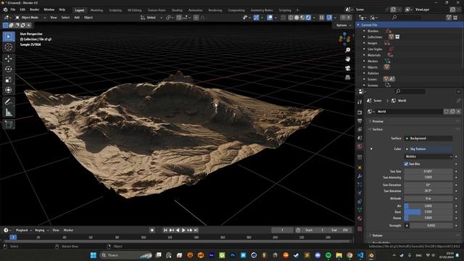
Task: Open the Render properties tab
Action: pyautogui.click(x=360, y=112)
